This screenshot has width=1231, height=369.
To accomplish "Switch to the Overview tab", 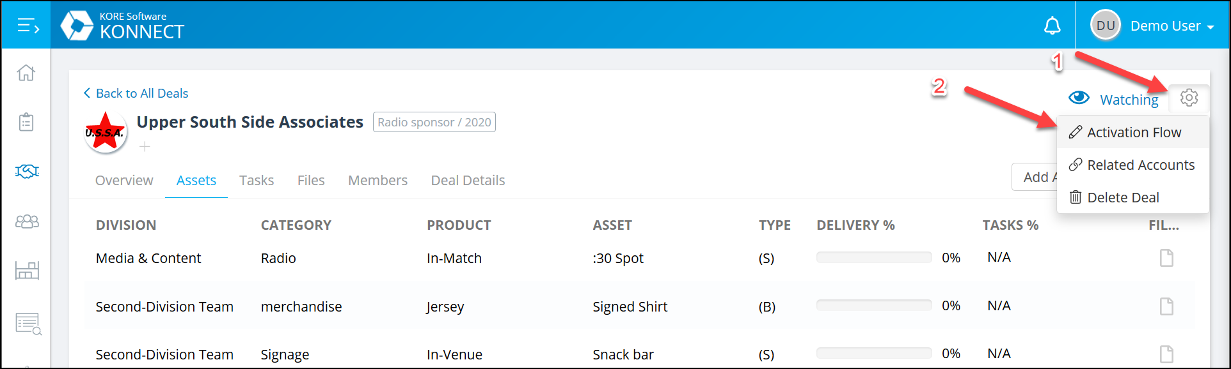I will point(124,181).
